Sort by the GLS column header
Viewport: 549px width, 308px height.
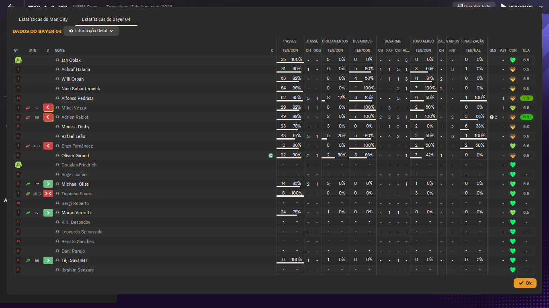493,51
